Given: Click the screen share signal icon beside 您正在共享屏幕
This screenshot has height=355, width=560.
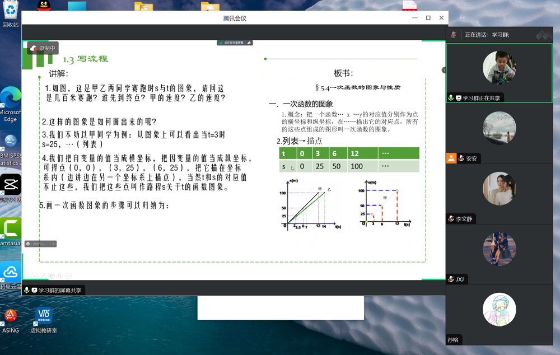Looking at the screenshot, I should pyautogui.click(x=221, y=43).
